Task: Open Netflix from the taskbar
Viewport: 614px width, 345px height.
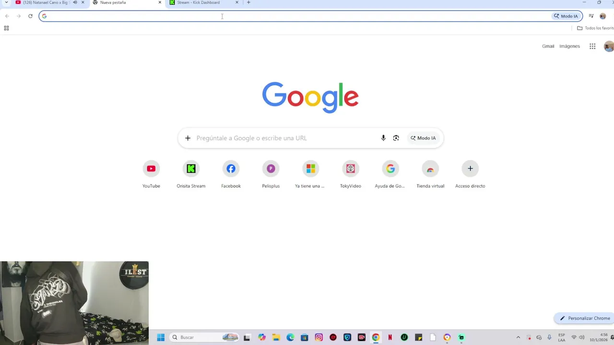Action: pos(390,337)
